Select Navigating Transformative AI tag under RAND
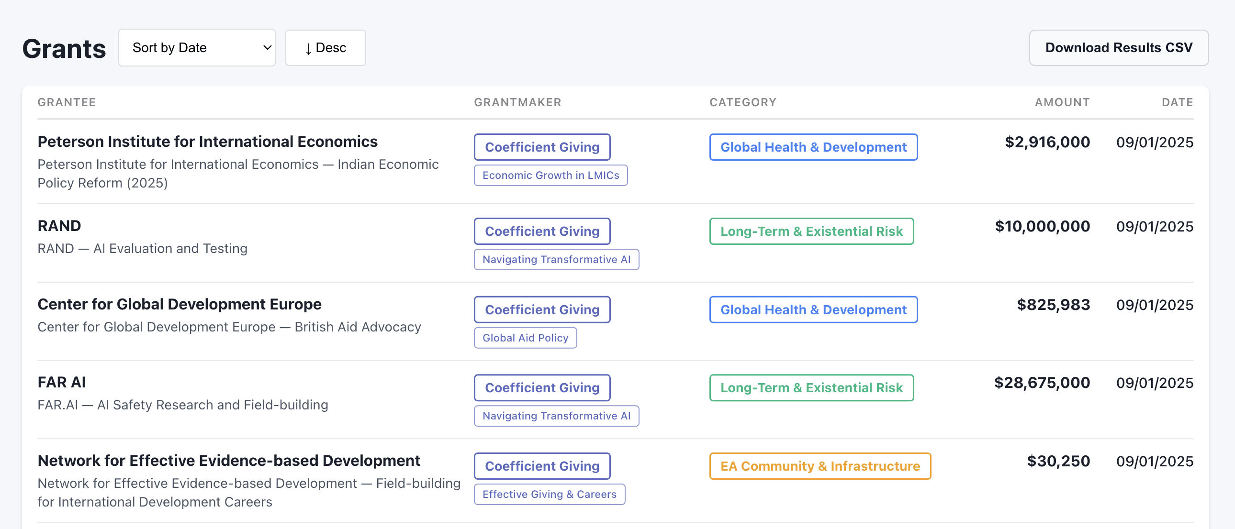Image resolution: width=1235 pixels, height=529 pixels. [556, 259]
